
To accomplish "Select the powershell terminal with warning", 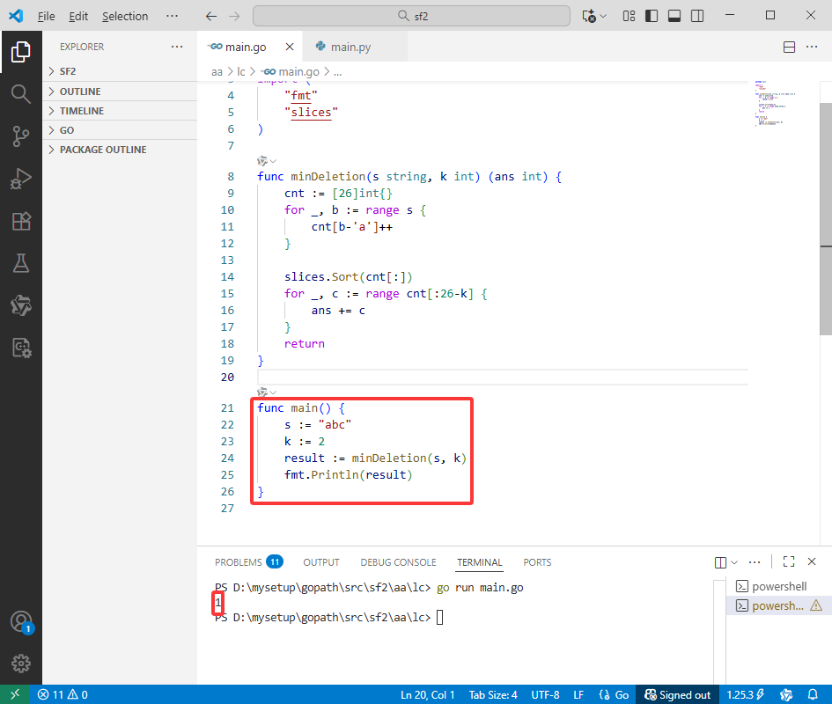I will [x=778, y=605].
